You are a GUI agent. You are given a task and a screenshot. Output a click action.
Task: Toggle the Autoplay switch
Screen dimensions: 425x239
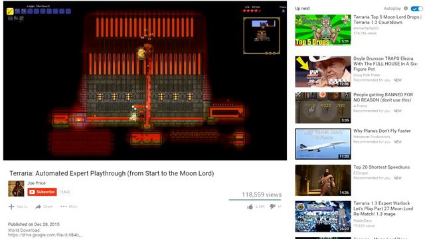[x=416, y=9]
